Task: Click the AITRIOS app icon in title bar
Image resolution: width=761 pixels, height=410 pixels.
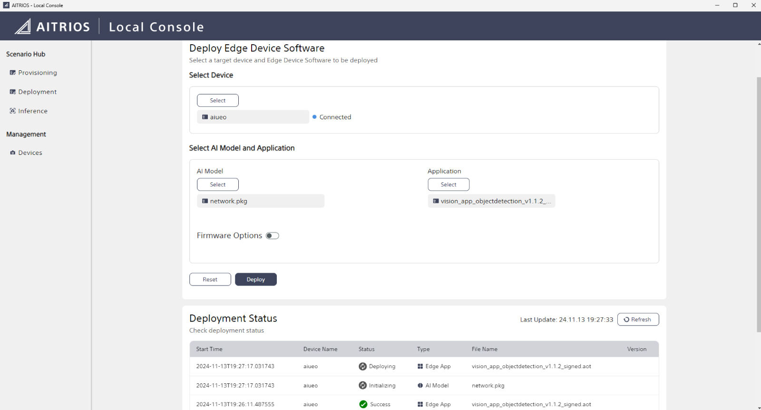Action: pos(6,5)
